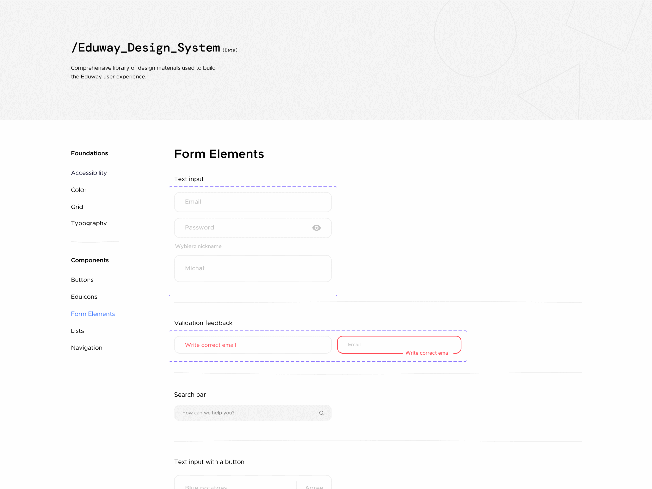The height and width of the screenshot is (489, 652).
Task: Select the 'Write correct email' error field
Action: coord(253,345)
